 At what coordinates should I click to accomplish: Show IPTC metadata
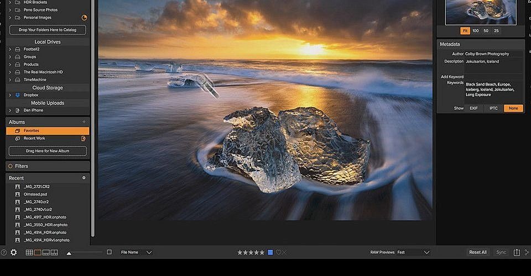coord(493,108)
